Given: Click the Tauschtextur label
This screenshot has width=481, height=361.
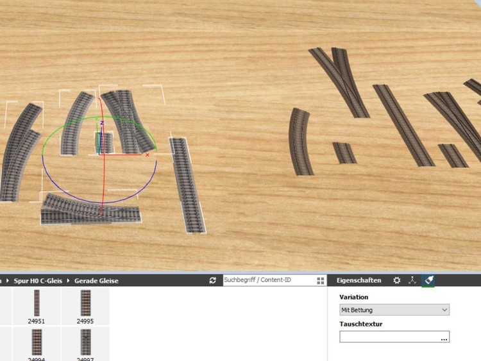Looking at the screenshot, I should (360, 324).
